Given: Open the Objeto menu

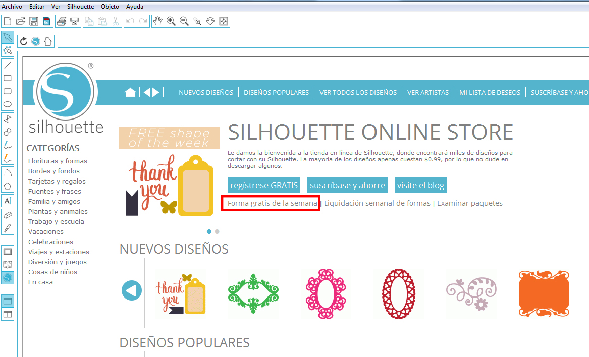Looking at the screenshot, I should [110, 7].
